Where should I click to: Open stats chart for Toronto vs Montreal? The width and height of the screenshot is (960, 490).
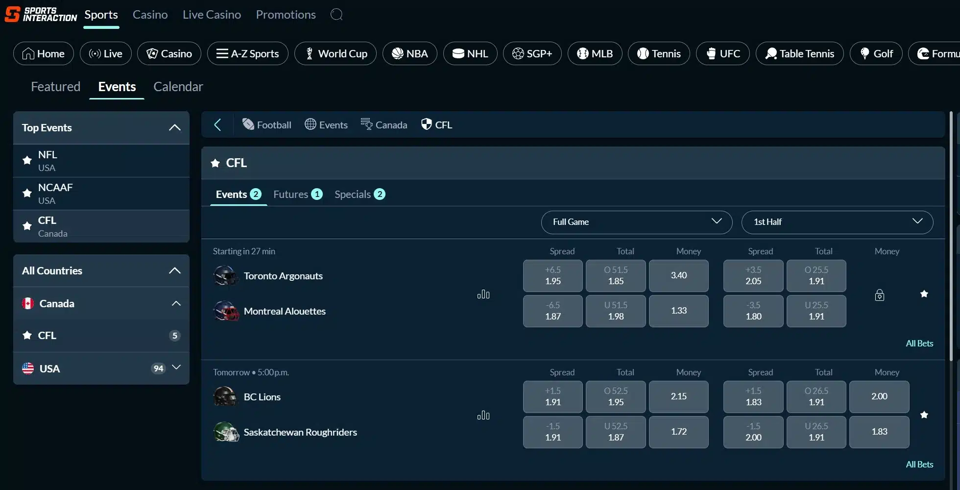pos(483,294)
